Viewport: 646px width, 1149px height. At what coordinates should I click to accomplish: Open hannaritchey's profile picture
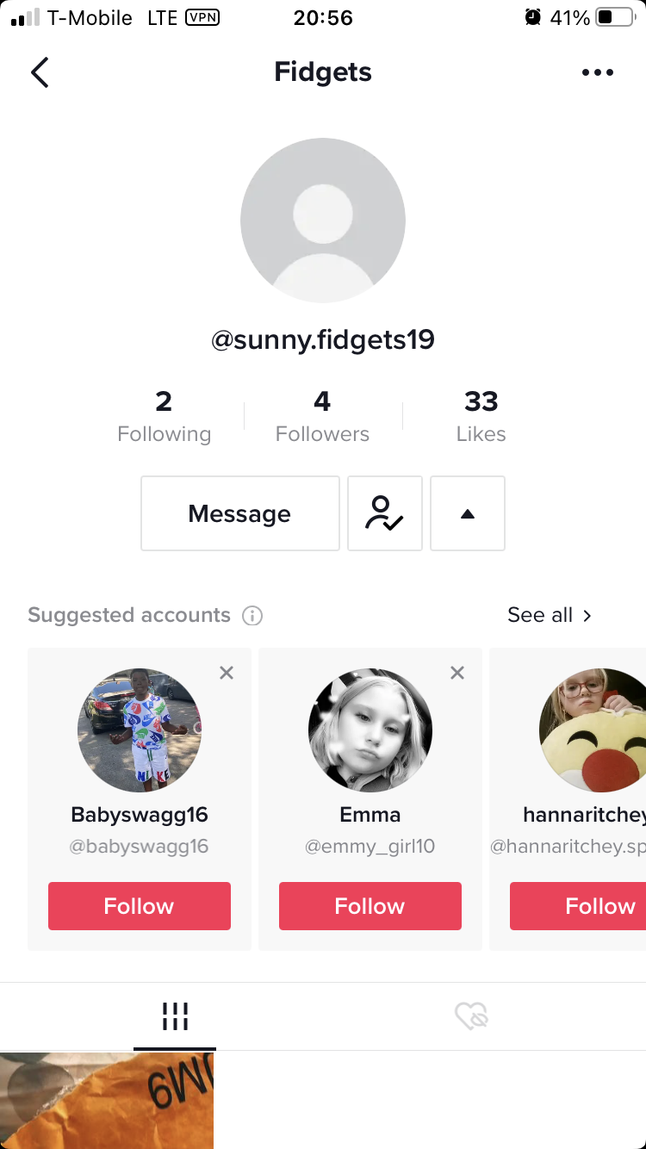pos(593,730)
